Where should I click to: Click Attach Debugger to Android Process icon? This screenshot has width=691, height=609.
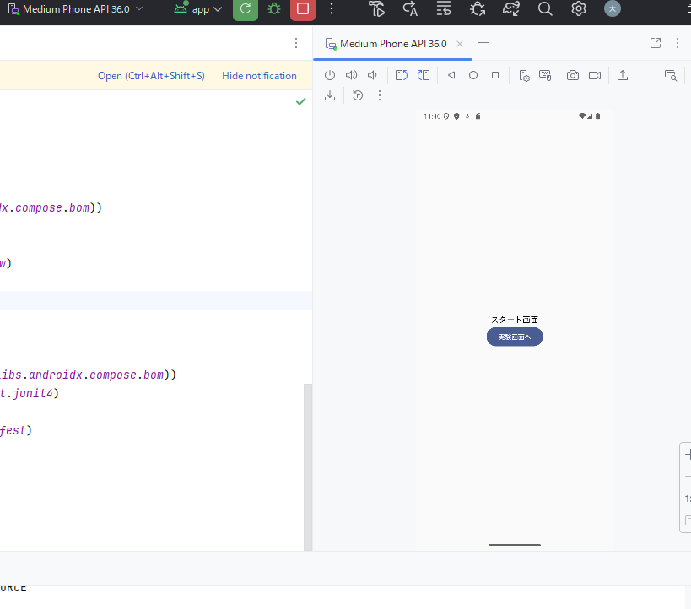pos(478,9)
